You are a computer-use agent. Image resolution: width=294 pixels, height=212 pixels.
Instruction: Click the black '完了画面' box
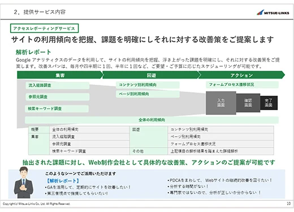point(269,103)
